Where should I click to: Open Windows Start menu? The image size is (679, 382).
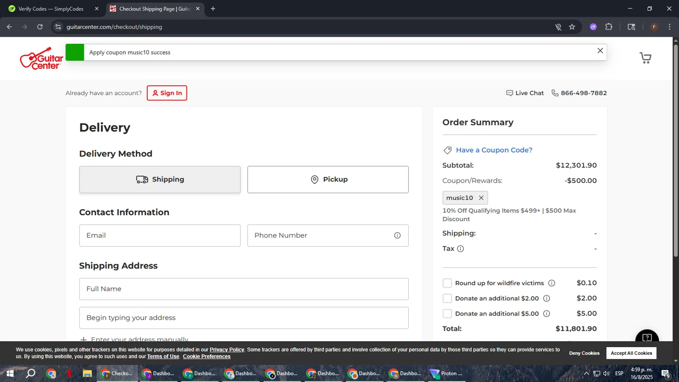click(x=10, y=374)
